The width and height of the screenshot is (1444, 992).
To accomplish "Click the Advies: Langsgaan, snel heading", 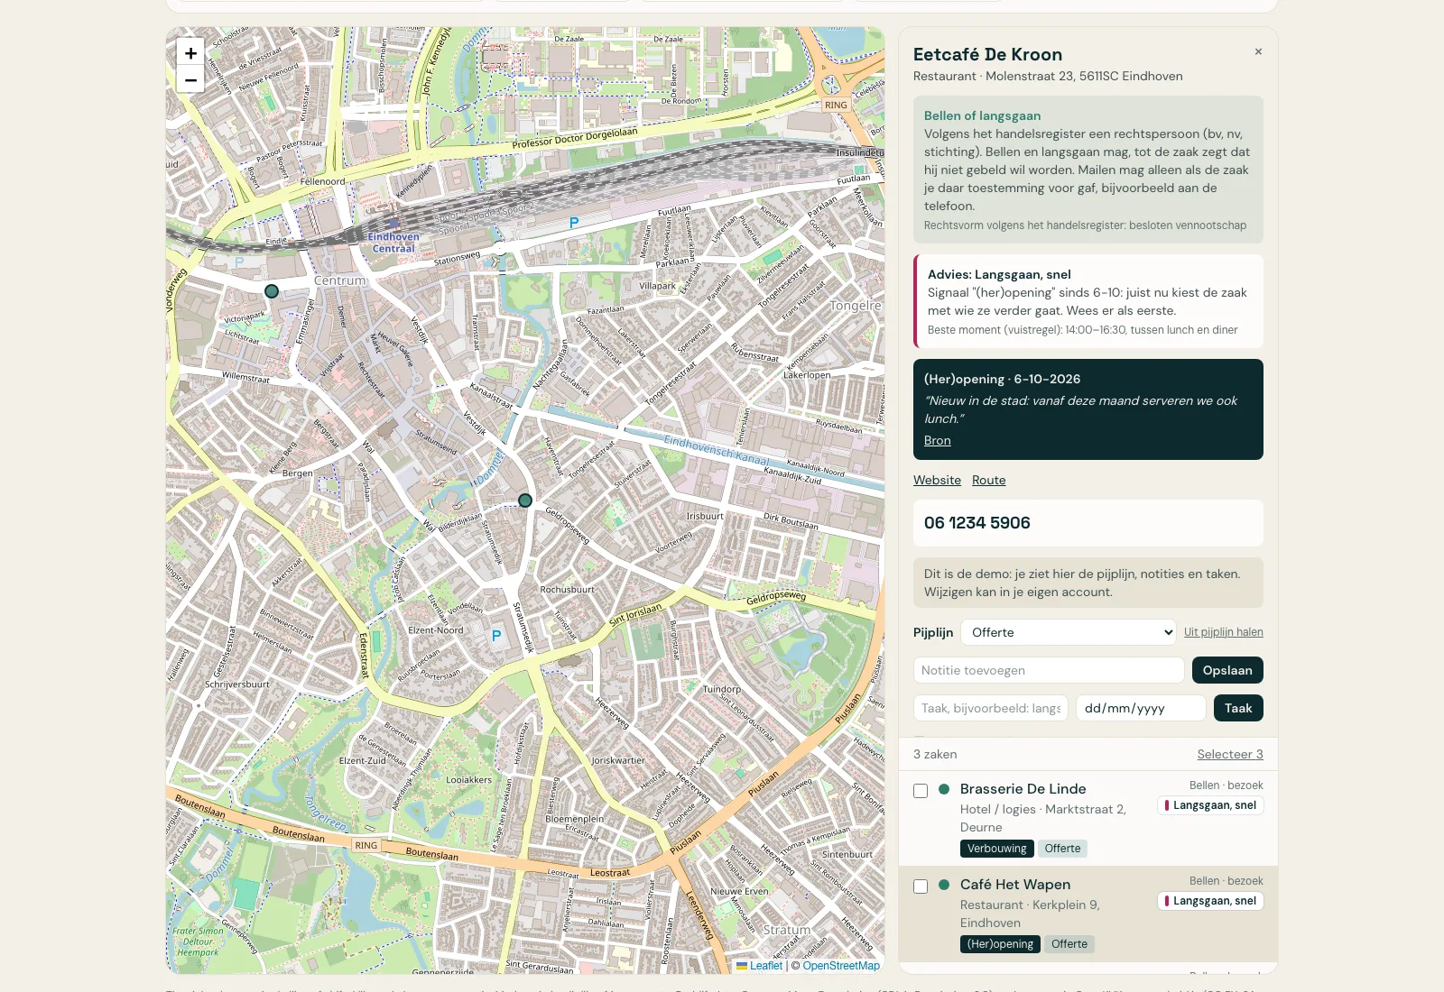I will (999, 274).
